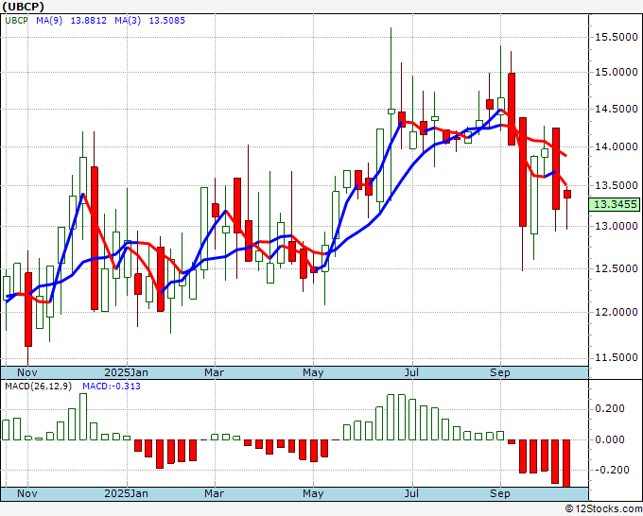The width and height of the screenshot is (643, 516).
Task: Click the MA(9) value 13.8812
Action: pos(89,21)
